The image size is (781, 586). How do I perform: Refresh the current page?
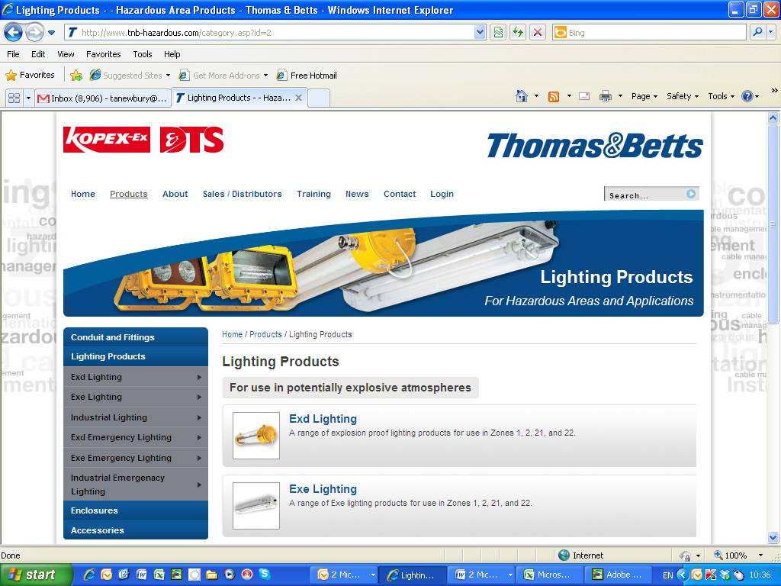tap(518, 32)
